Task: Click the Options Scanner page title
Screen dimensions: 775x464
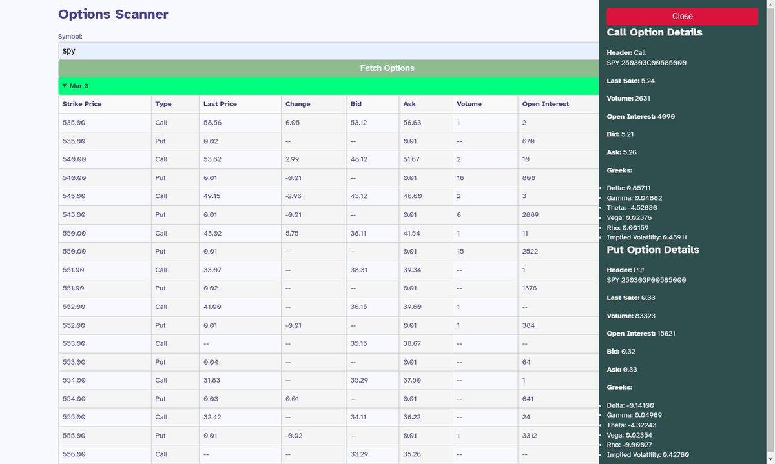Action: 113,14
